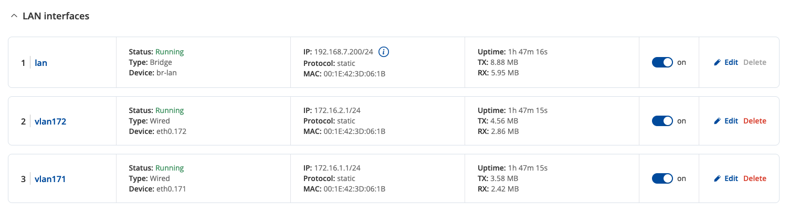Image resolution: width=789 pixels, height=214 pixels.
Task: Click the pencil icon for vlan172 interface
Action: (718, 121)
